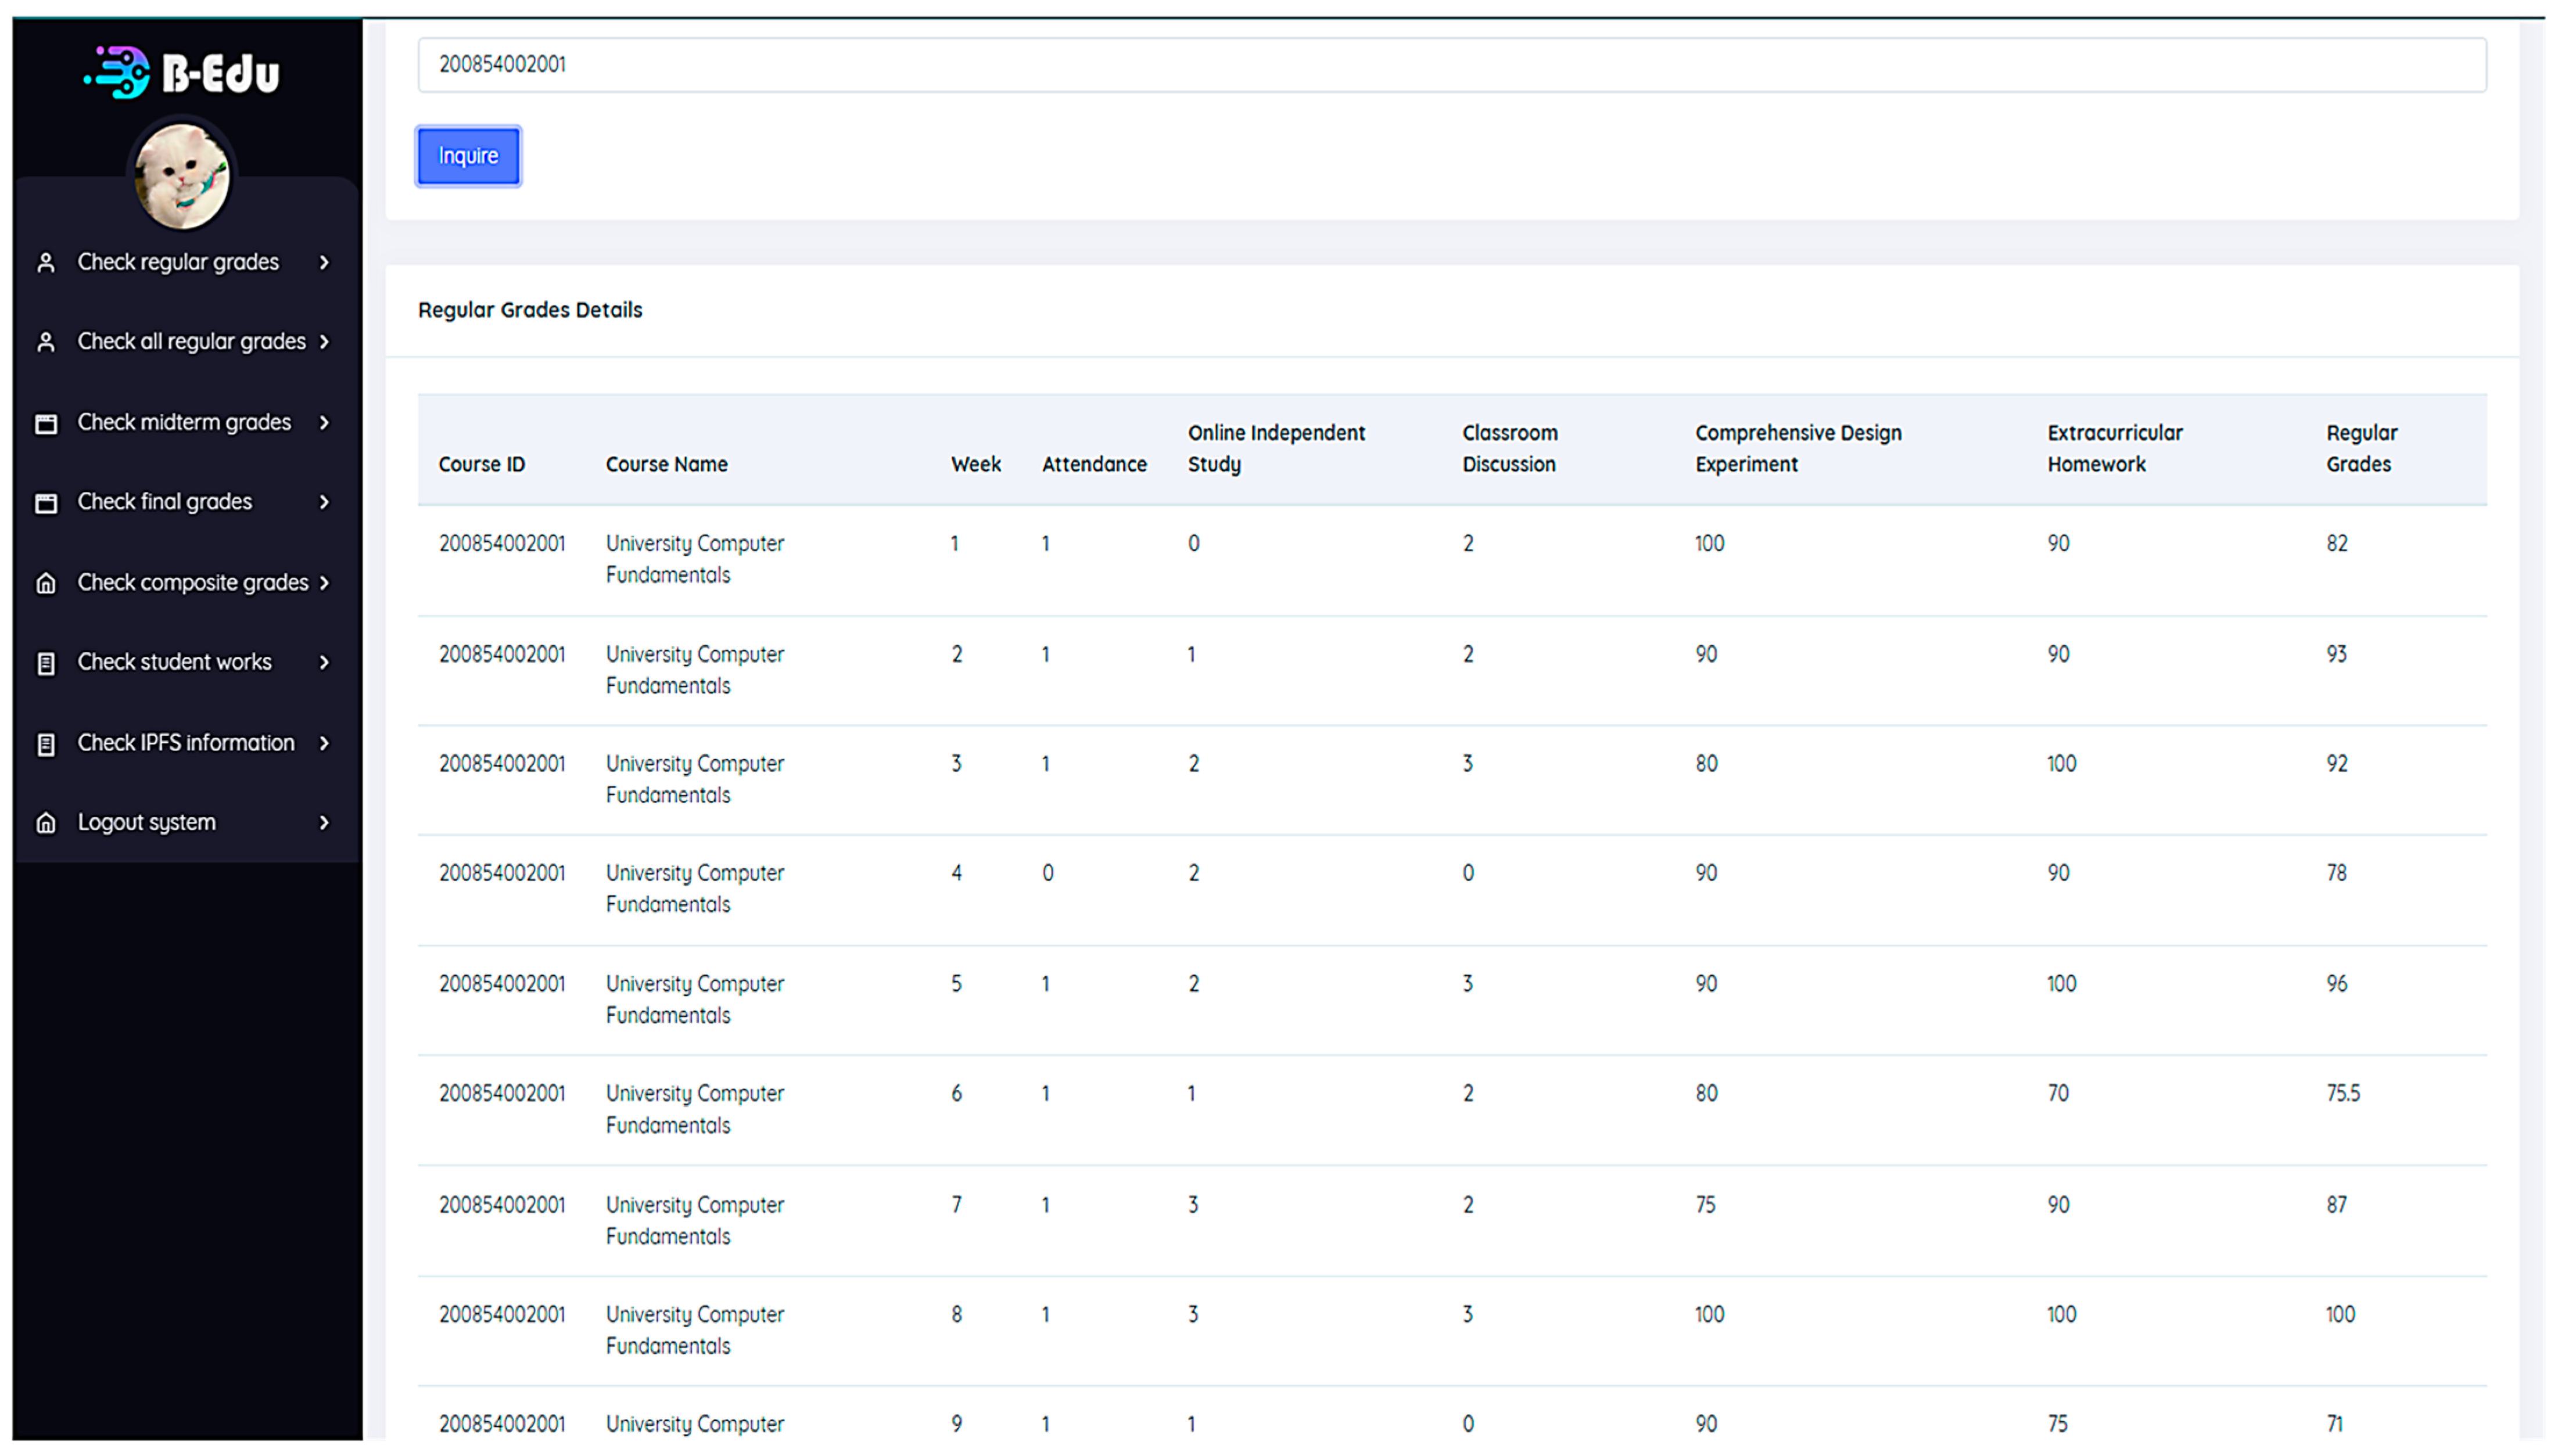Viewport: 2558px width, 1456px height.
Task: Click the calendar icon beside Check final grades
Action: pos(46,503)
